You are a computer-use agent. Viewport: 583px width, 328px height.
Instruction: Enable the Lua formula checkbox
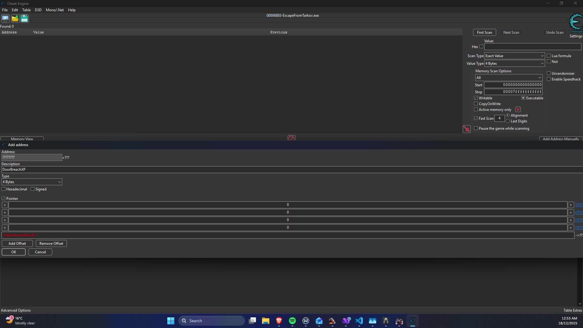click(549, 56)
